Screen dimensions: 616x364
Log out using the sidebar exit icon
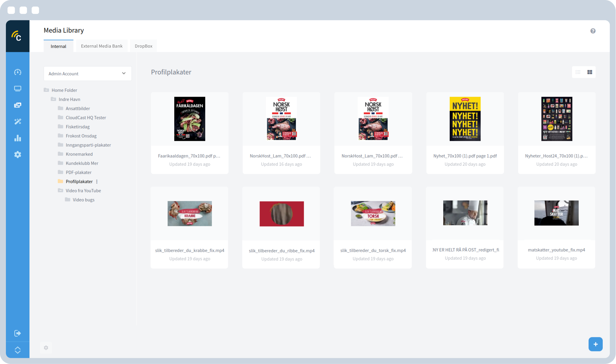[17, 333]
